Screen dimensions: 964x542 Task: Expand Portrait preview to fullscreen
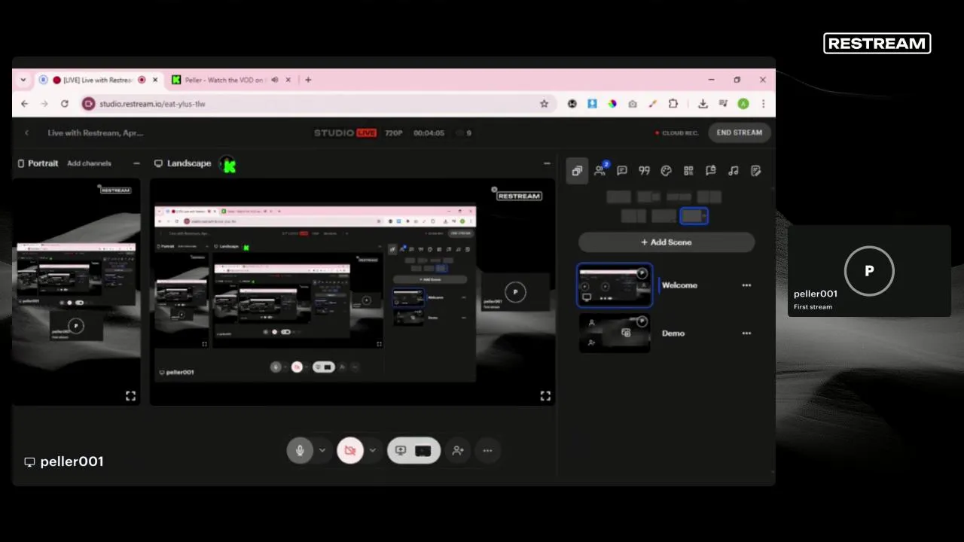coord(130,396)
